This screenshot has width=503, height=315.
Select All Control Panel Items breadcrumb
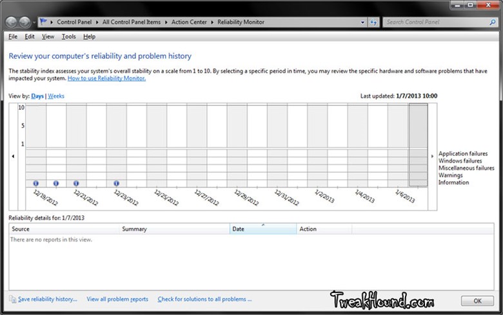[x=132, y=22]
